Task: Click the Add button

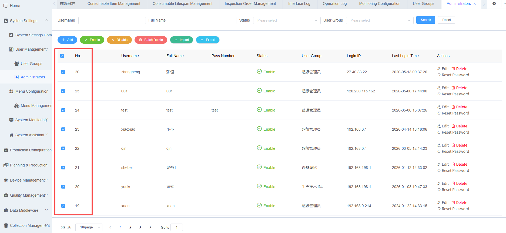Action: tap(67, 40)
